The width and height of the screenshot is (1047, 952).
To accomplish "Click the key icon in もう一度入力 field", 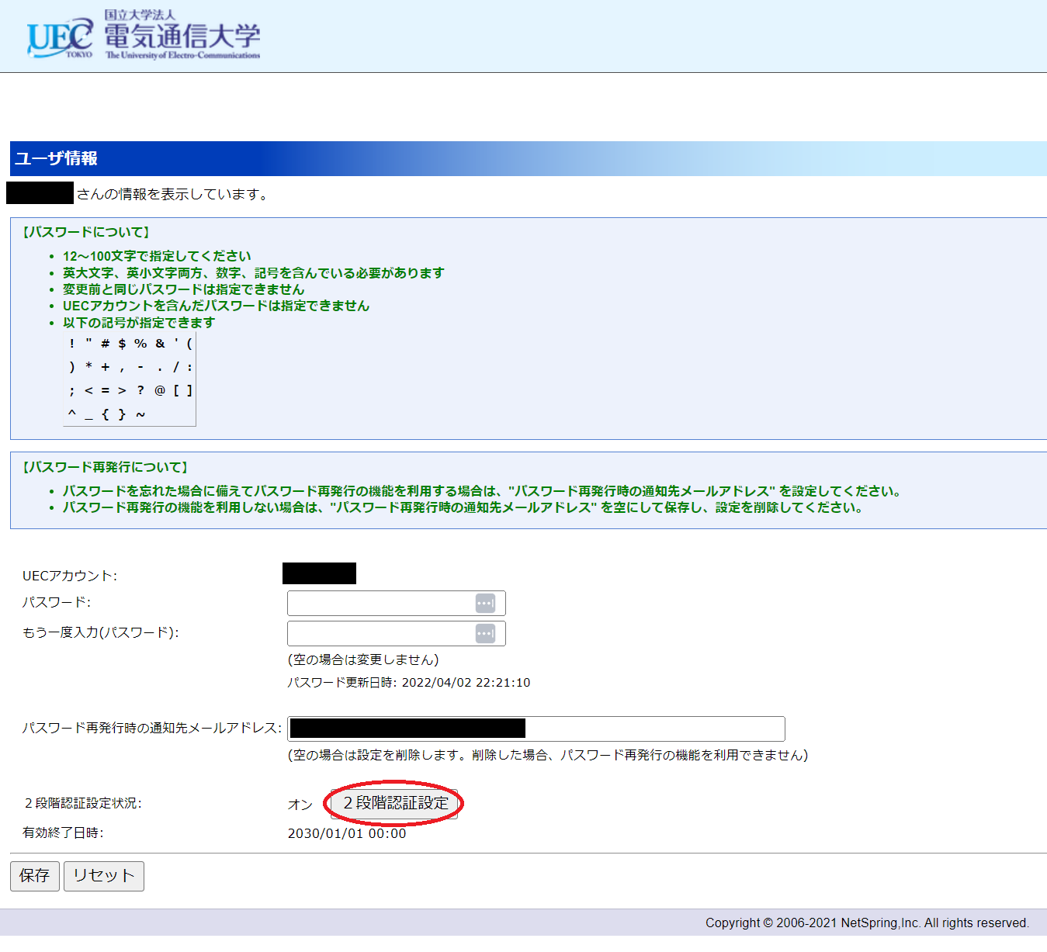I will click(485, 634).
